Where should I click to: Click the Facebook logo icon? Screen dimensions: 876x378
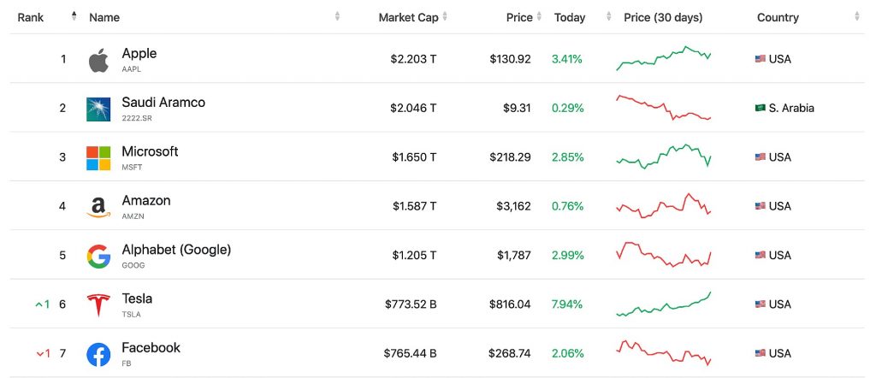98,355
